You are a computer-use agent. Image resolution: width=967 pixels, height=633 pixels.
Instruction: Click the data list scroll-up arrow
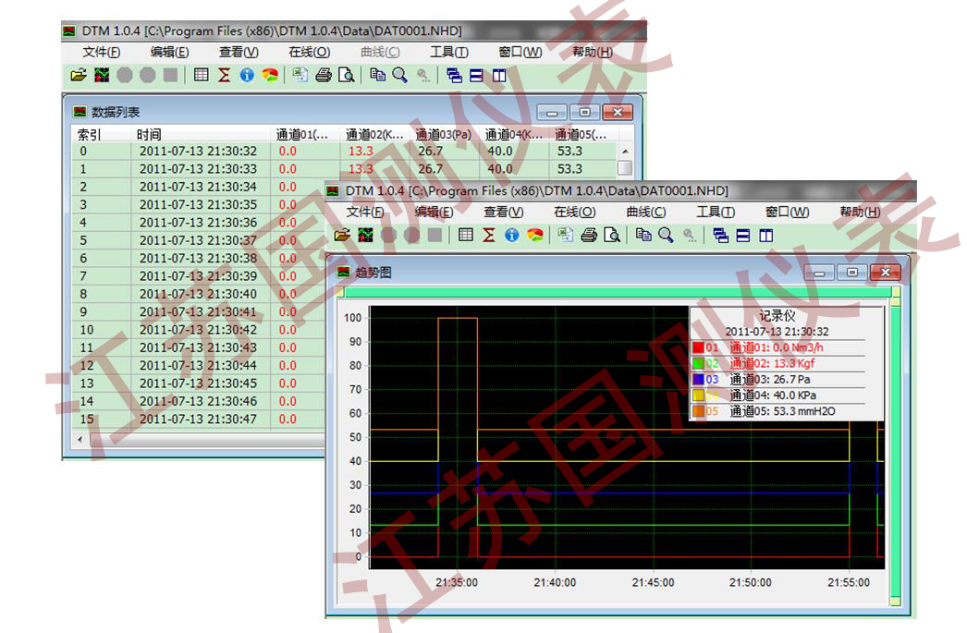(x=625, y=151)
